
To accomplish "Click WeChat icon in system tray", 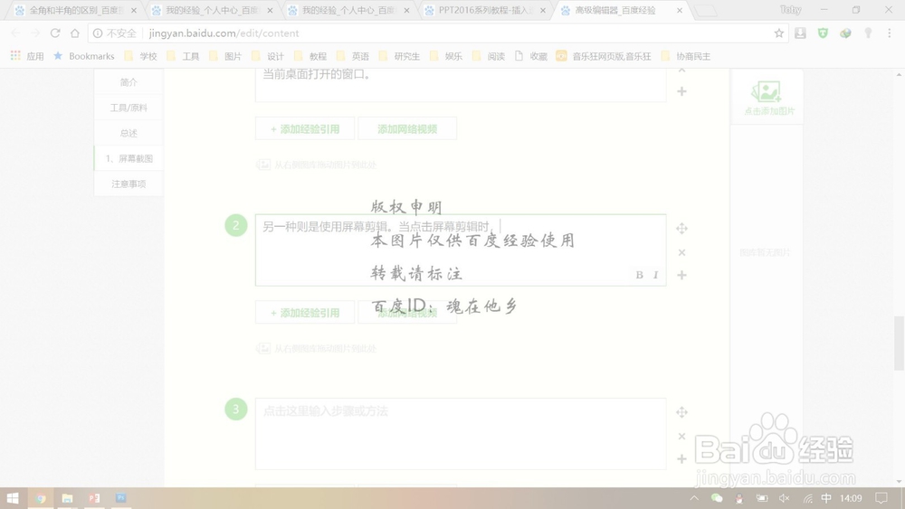I will point(717,498).
